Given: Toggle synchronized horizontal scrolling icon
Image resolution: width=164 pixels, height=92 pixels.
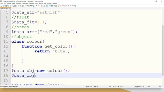Looking at the screenshot, I should coord(44,6).
